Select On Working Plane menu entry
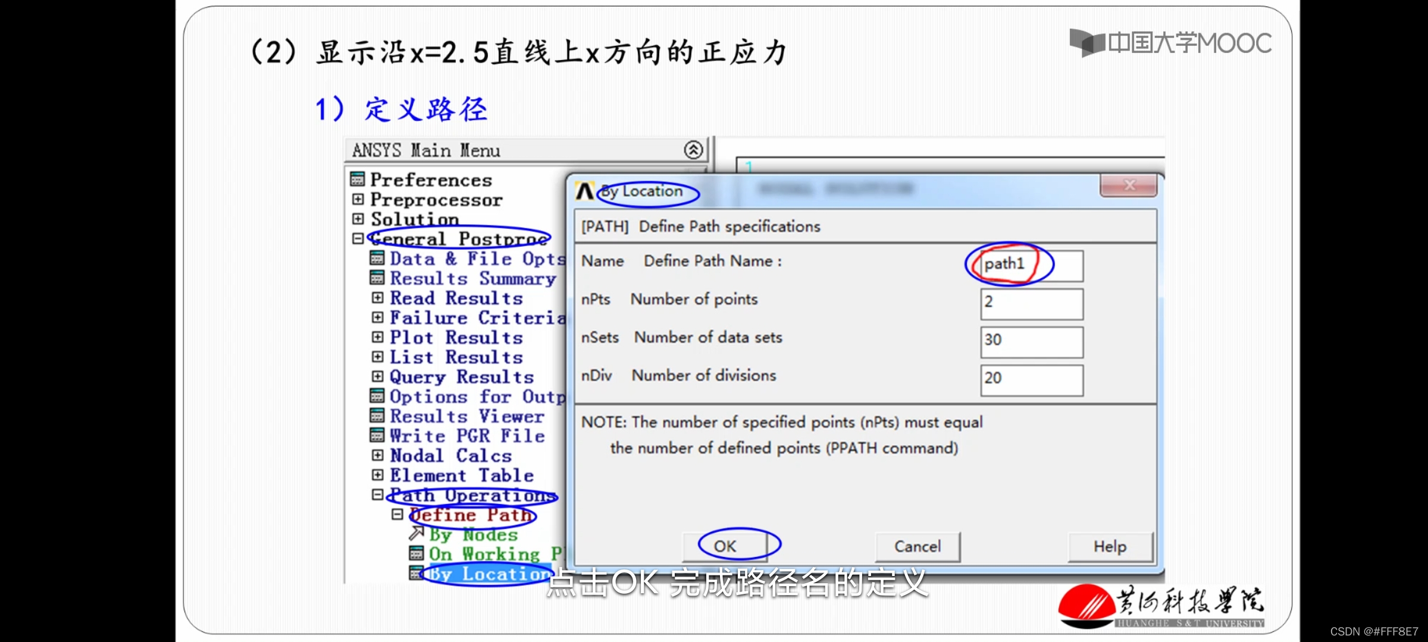This screenshot has height=642, width=1428. point(495,554)
